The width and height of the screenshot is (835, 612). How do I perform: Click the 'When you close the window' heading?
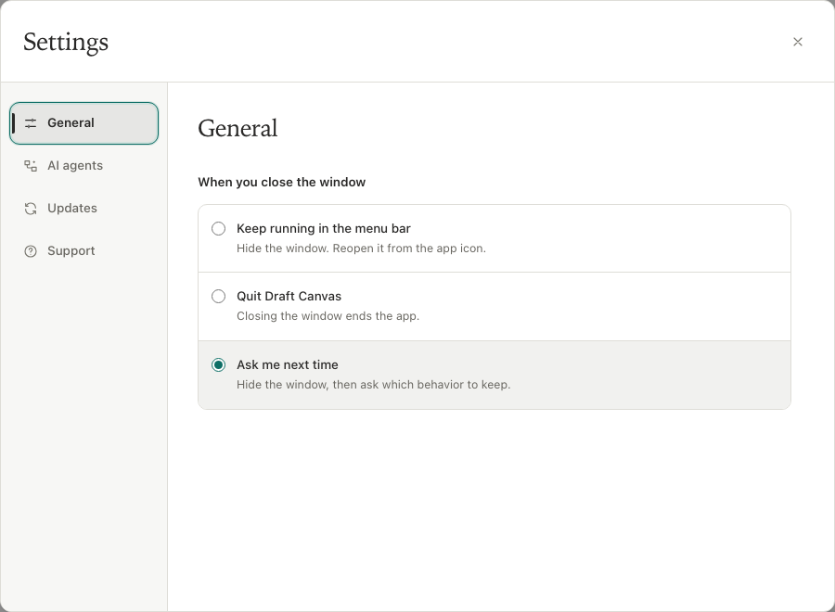(282, 182)
